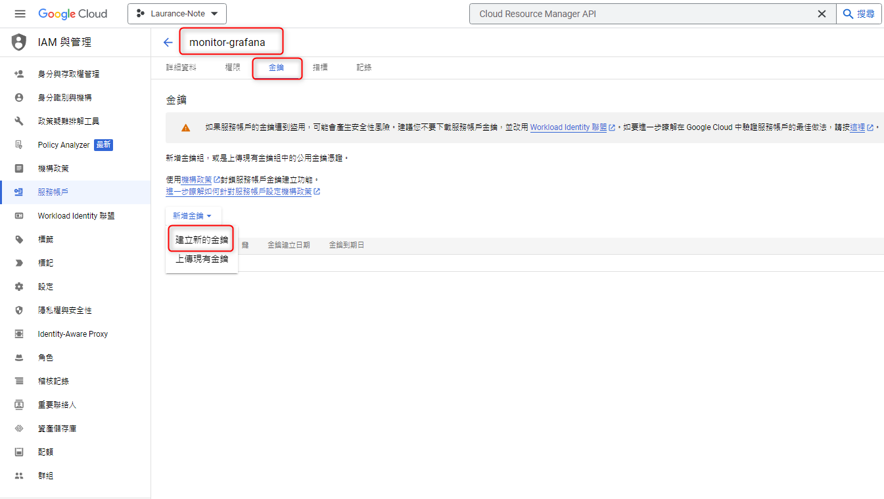Choose 建立新的金鑰 from the menu

[202, 240]
